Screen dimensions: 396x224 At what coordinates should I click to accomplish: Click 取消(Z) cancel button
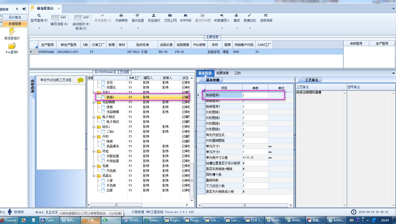coord(81,28)
